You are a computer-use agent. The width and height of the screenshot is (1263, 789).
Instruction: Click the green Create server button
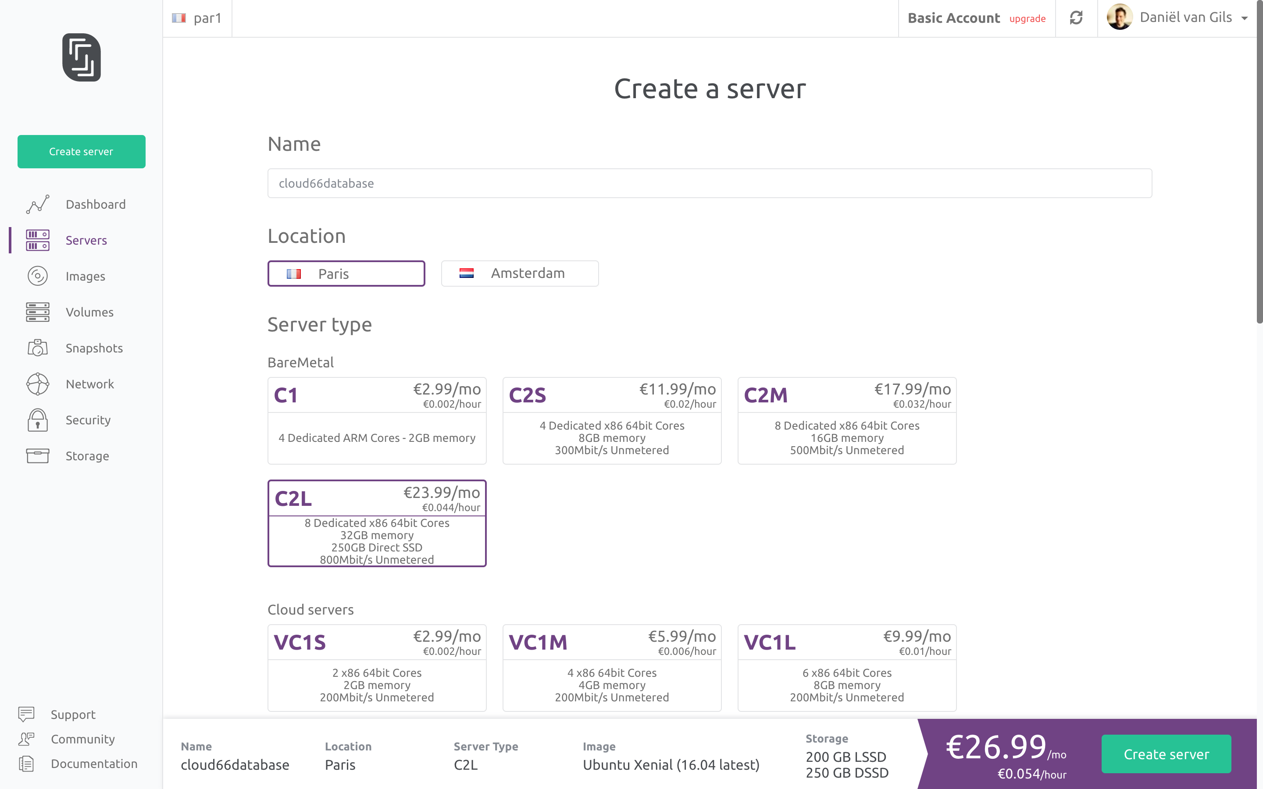1167,754
